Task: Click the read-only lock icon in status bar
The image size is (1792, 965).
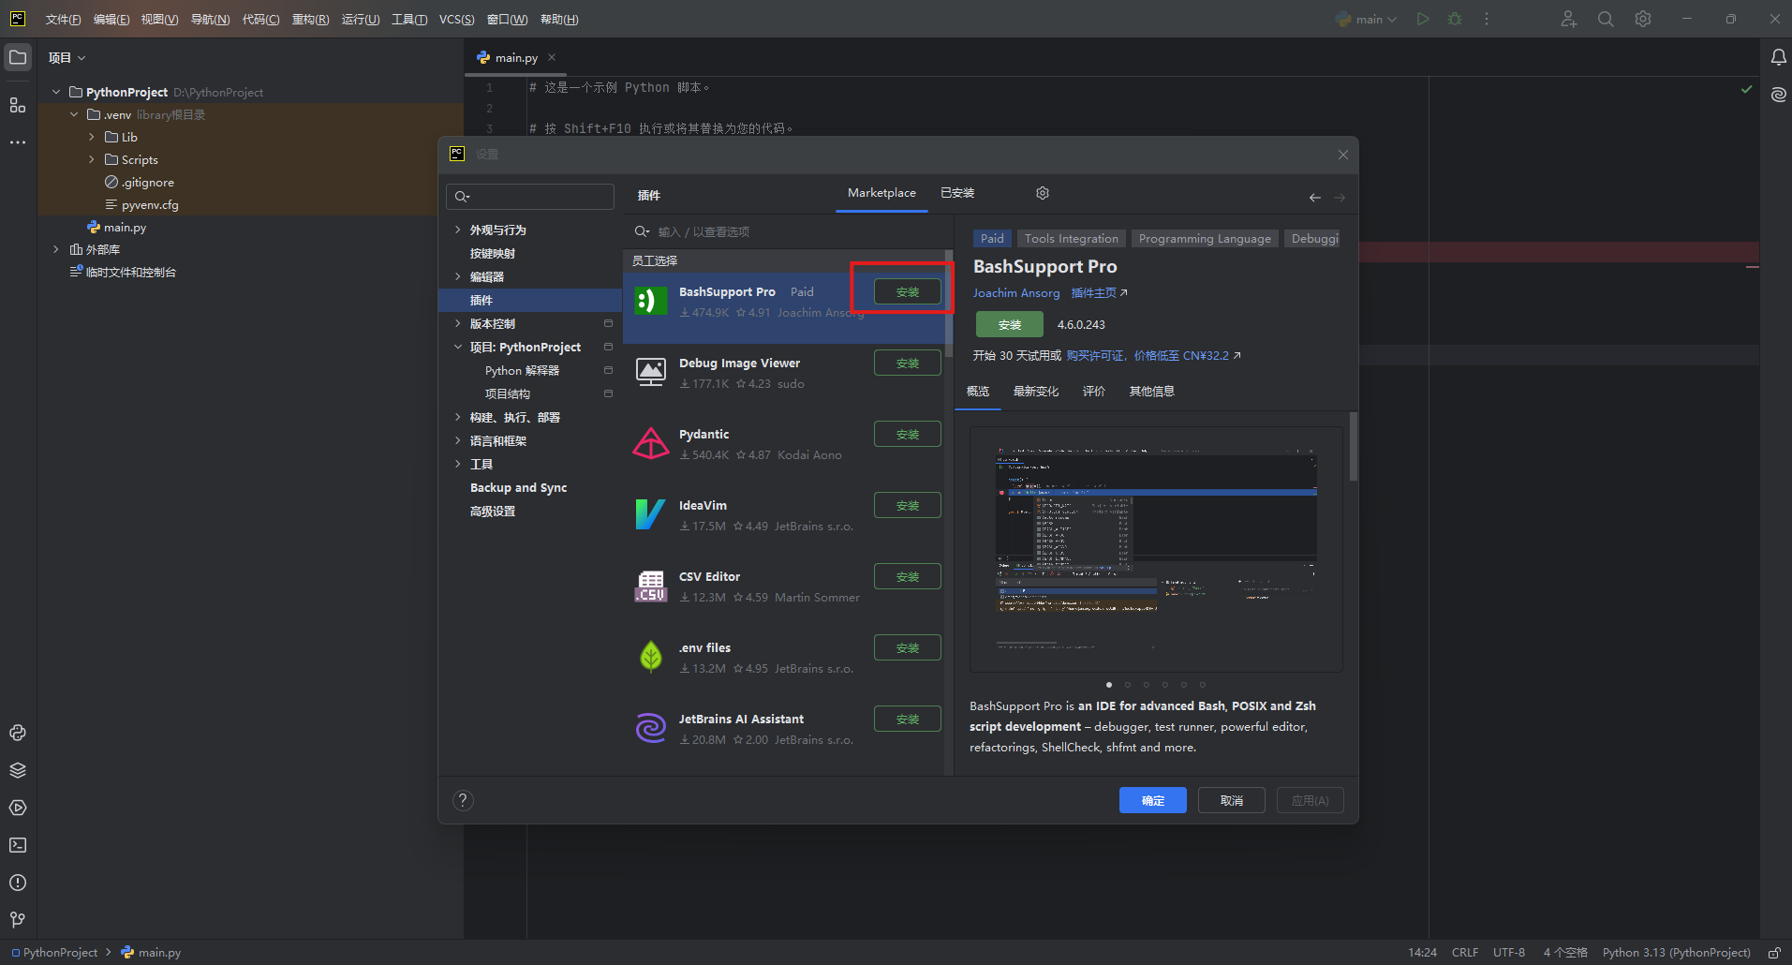Action: (1774, 952)
